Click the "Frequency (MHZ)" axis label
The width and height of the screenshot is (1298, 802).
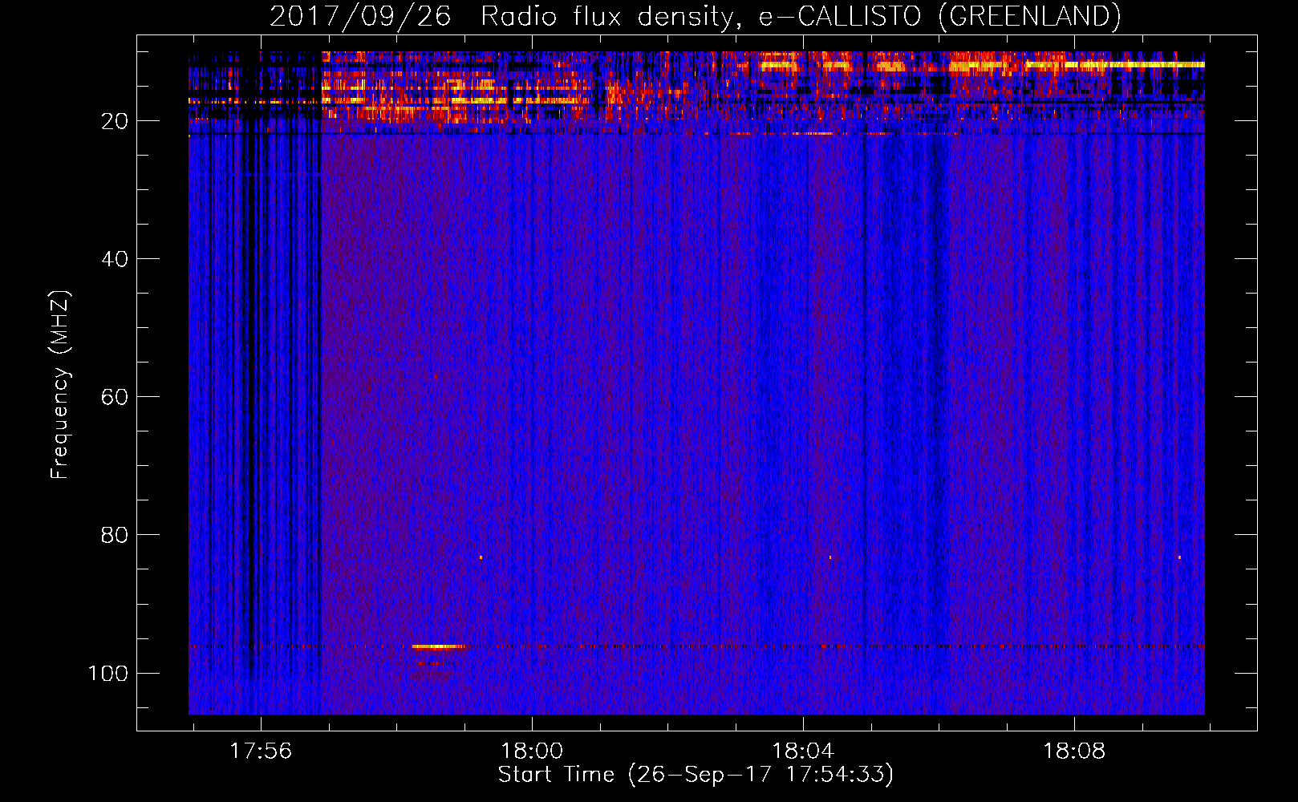[x=60, y=384]
